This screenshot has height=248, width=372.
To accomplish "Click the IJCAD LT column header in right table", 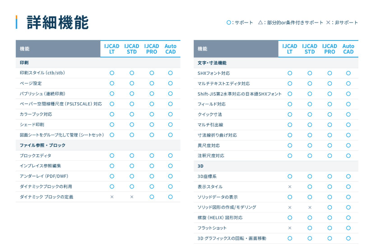I will [290, 49].
